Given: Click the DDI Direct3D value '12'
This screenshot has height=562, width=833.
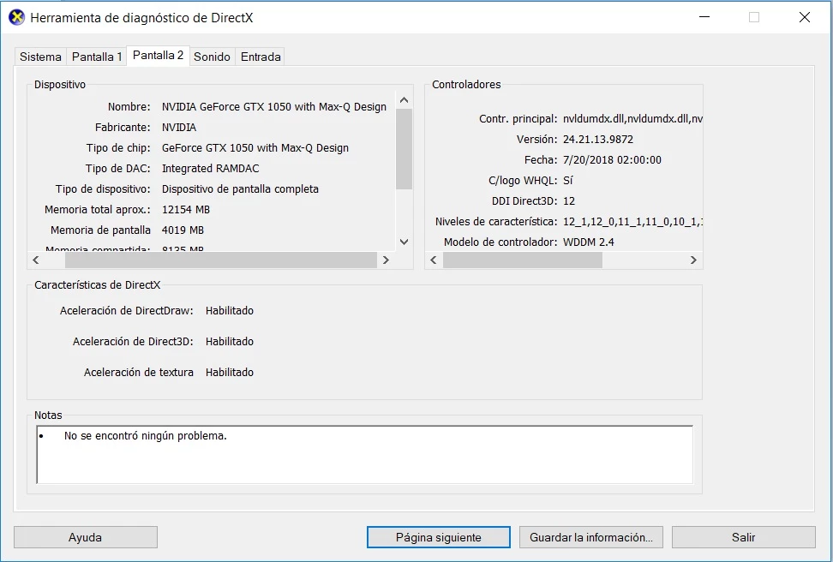Looking at the screenshot, I should tap(569, 201).
